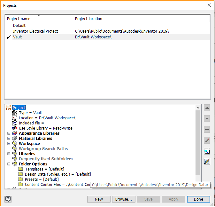
Task: Click the help question-mark button
Action: (8, 199)
